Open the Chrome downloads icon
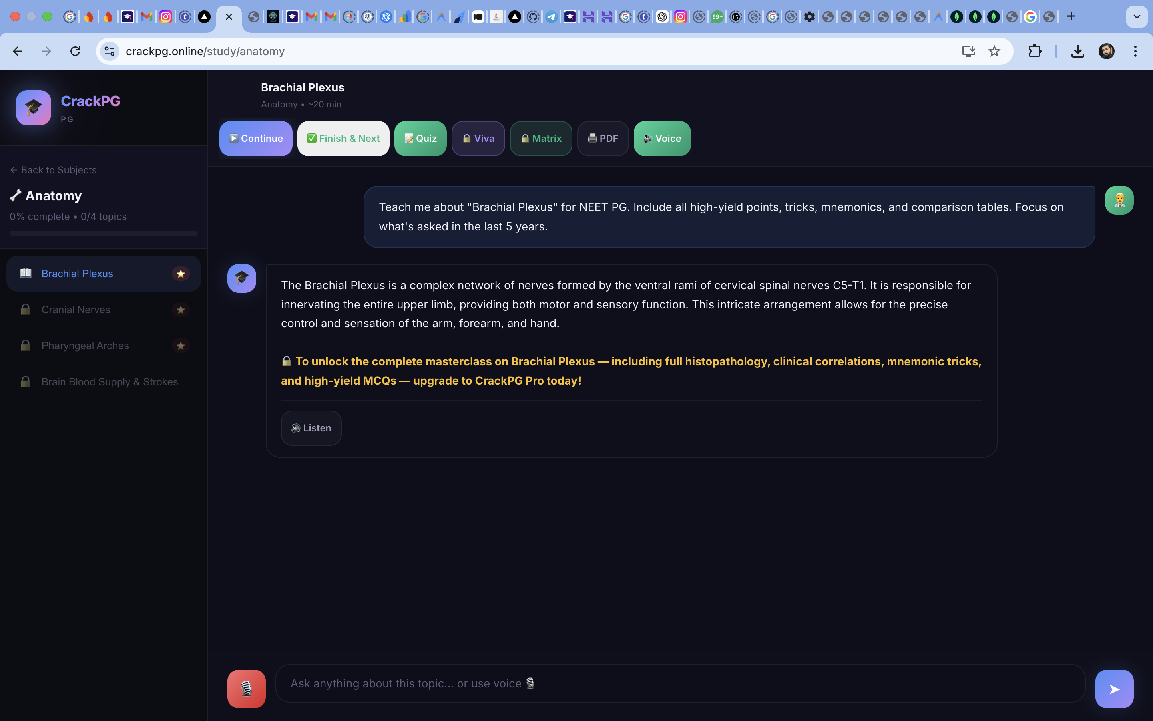 [1077, 51]
